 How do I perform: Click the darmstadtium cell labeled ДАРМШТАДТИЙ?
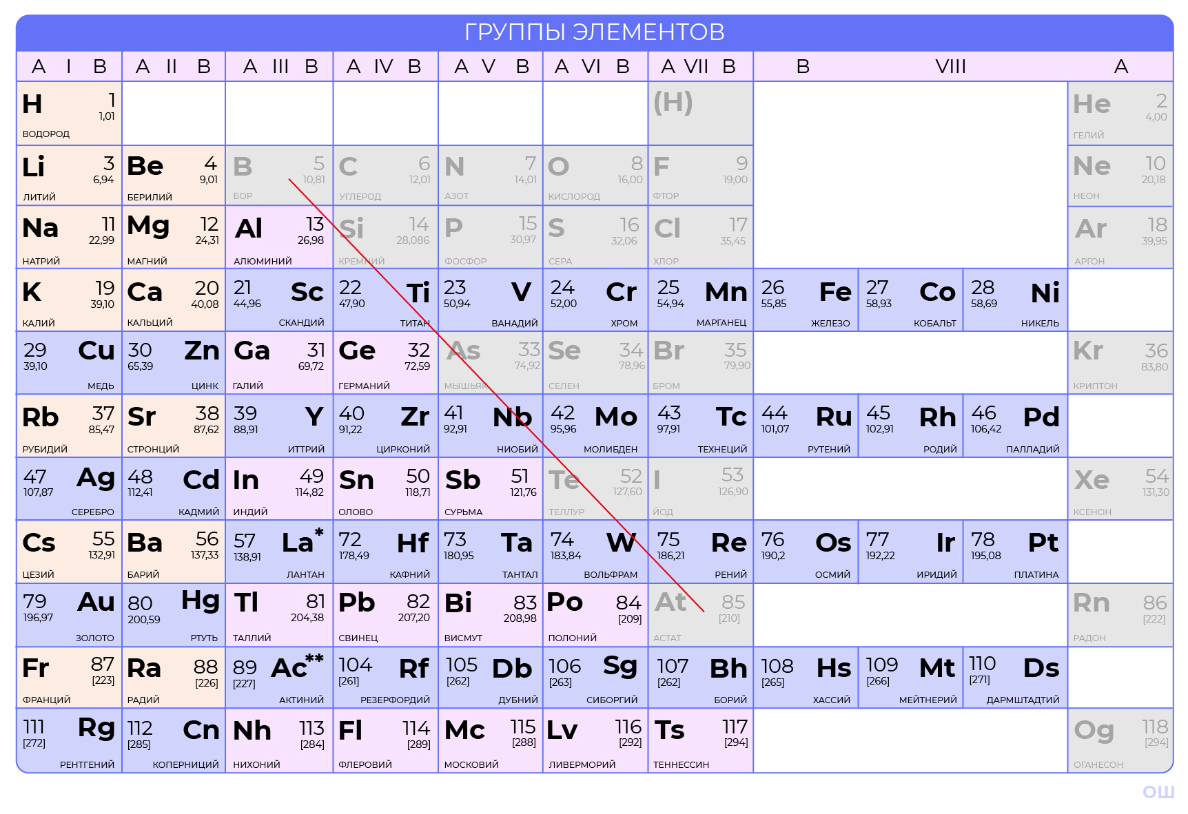(1016, 678)
